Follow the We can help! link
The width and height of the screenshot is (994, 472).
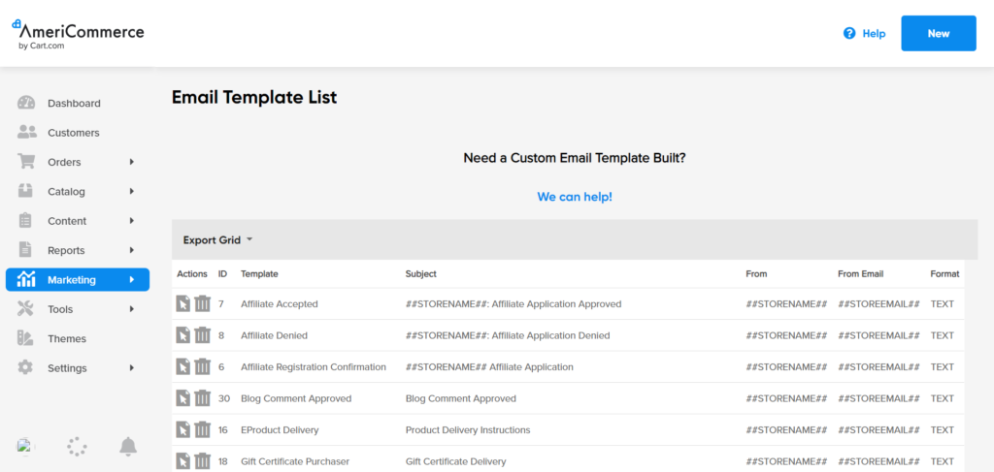coord(575,197)
